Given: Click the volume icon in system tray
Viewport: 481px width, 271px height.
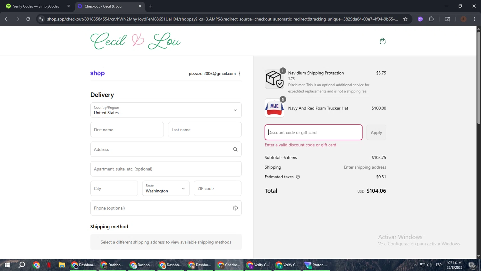Looking at the screenshot, I should click(430, 265).
